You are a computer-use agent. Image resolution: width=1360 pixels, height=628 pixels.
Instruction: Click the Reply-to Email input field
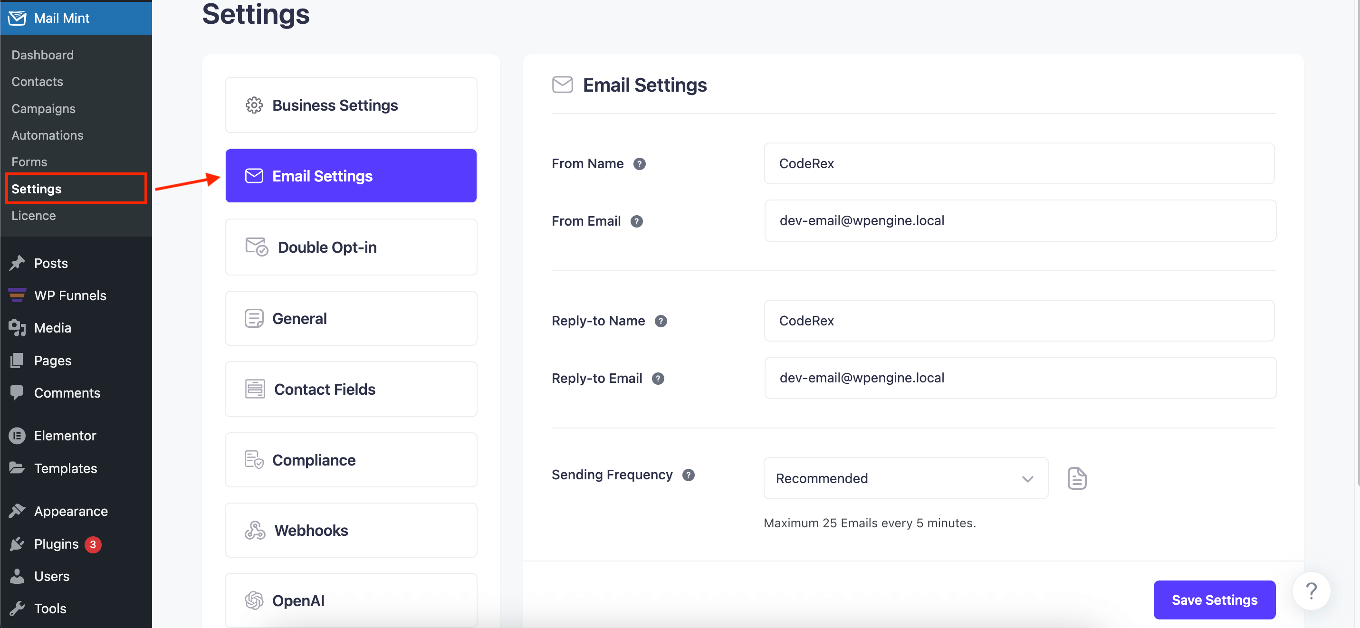1020,378
